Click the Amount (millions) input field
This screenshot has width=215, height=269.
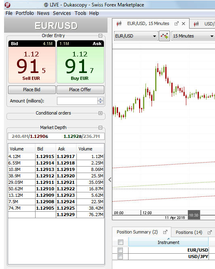77,101
